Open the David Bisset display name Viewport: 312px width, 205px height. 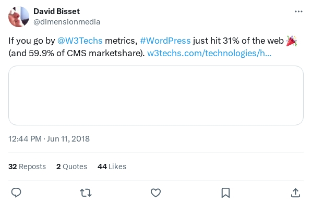pos(56,11)
